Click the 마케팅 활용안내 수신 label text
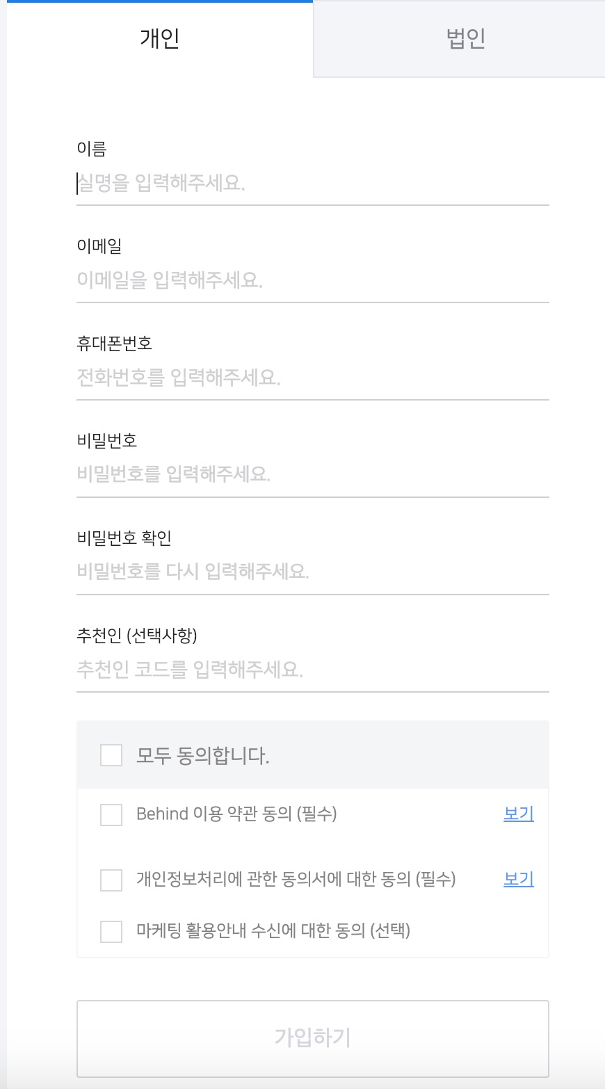The width and height of the screenshot is (605, 1089). click(273, 930)
